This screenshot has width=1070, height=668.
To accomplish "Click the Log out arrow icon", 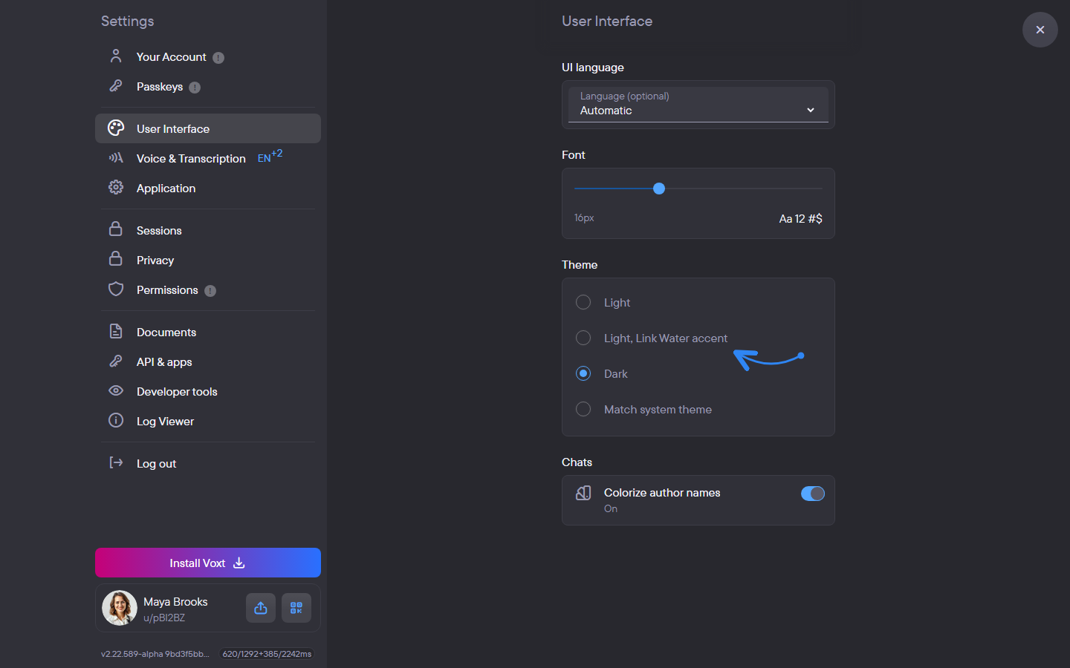I will (116, 462).
